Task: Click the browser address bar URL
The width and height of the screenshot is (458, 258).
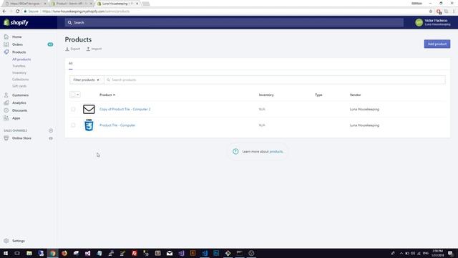Action: click(x=86, y=11)
